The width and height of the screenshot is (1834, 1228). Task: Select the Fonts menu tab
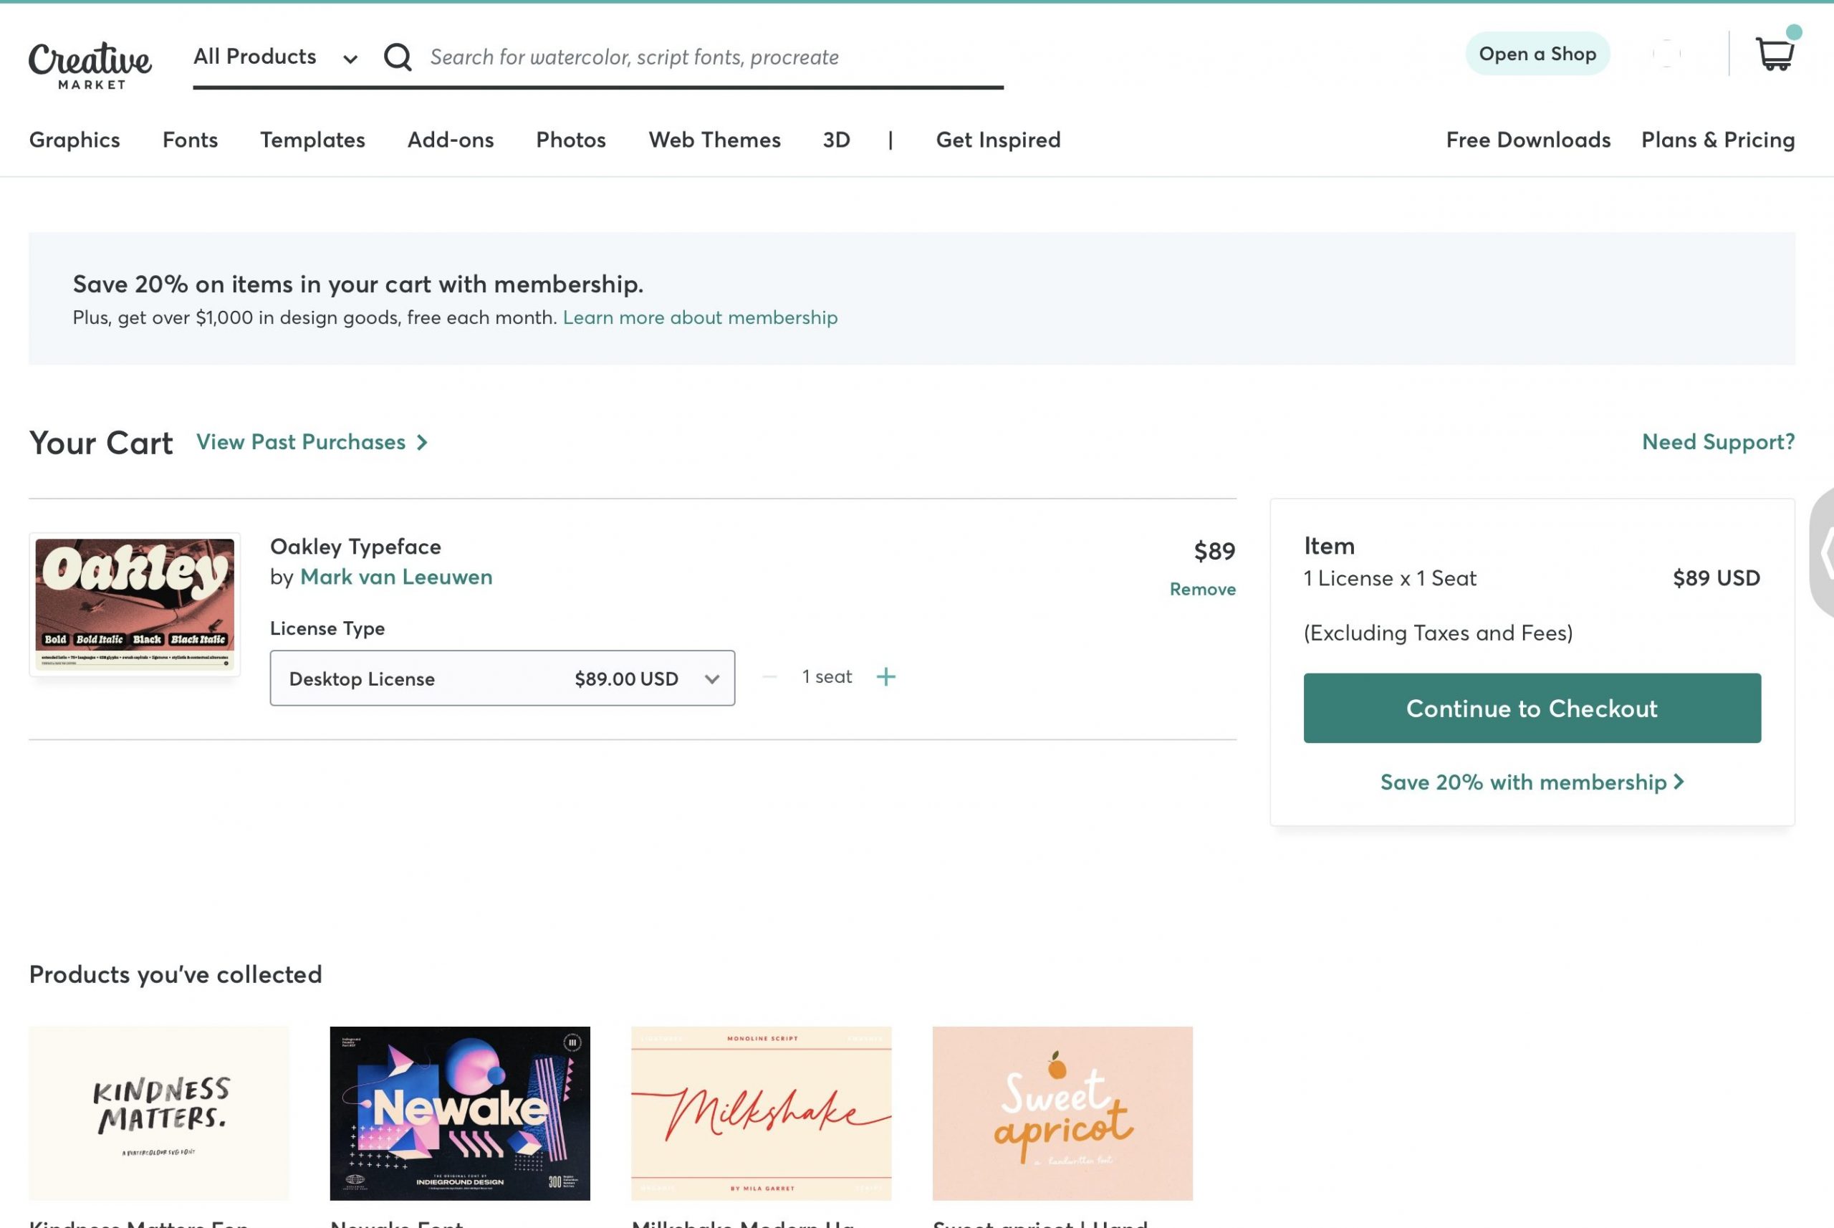click(x=189, y=138)
